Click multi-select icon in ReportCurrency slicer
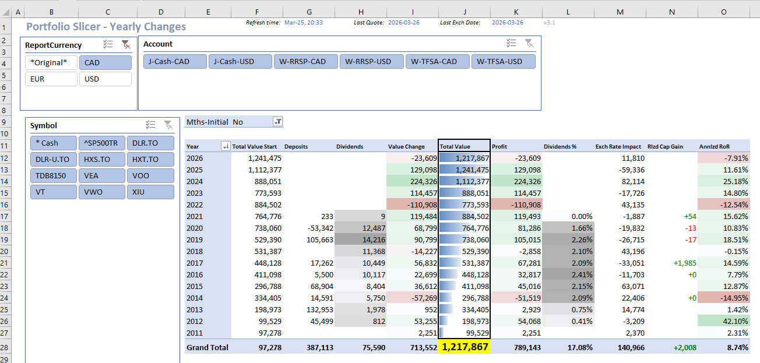Image resolution: width=760 pixels, height=363 pixels. pos(108,44)
